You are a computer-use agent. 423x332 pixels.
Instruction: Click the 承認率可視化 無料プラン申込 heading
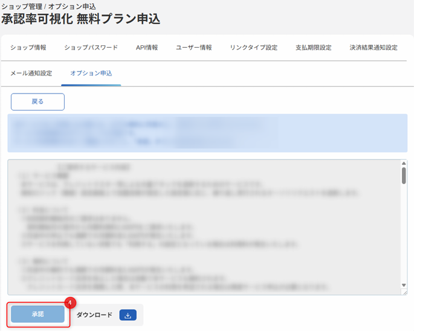[x=80, y=19]
